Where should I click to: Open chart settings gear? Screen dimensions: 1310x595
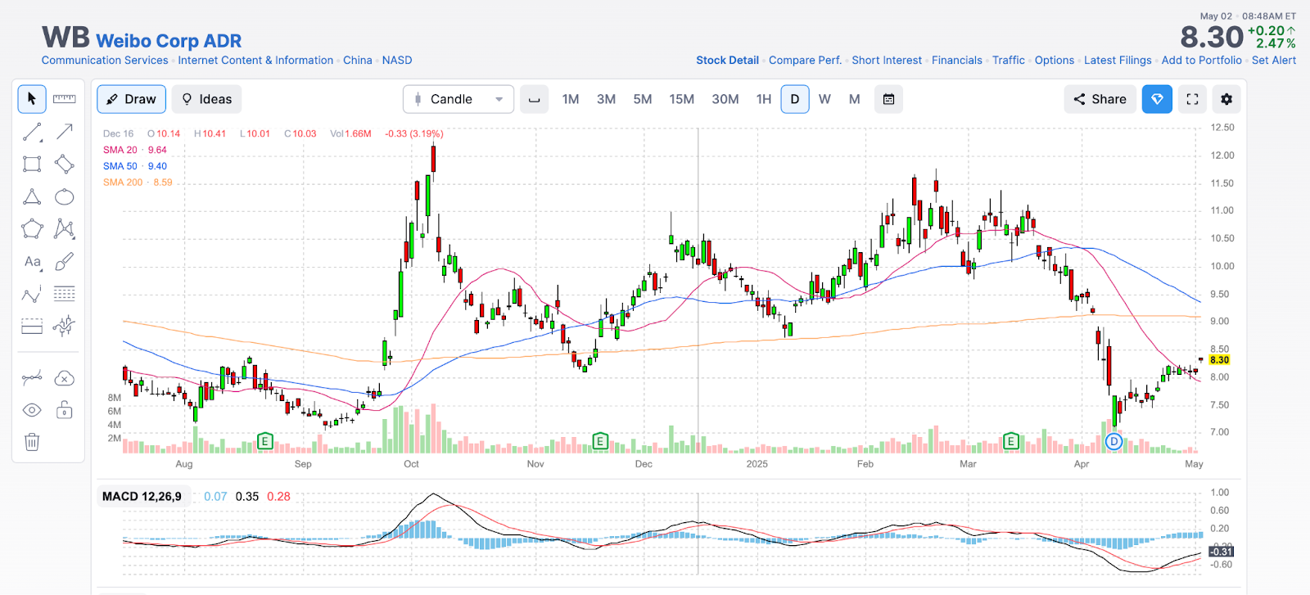coord(1226,99)
